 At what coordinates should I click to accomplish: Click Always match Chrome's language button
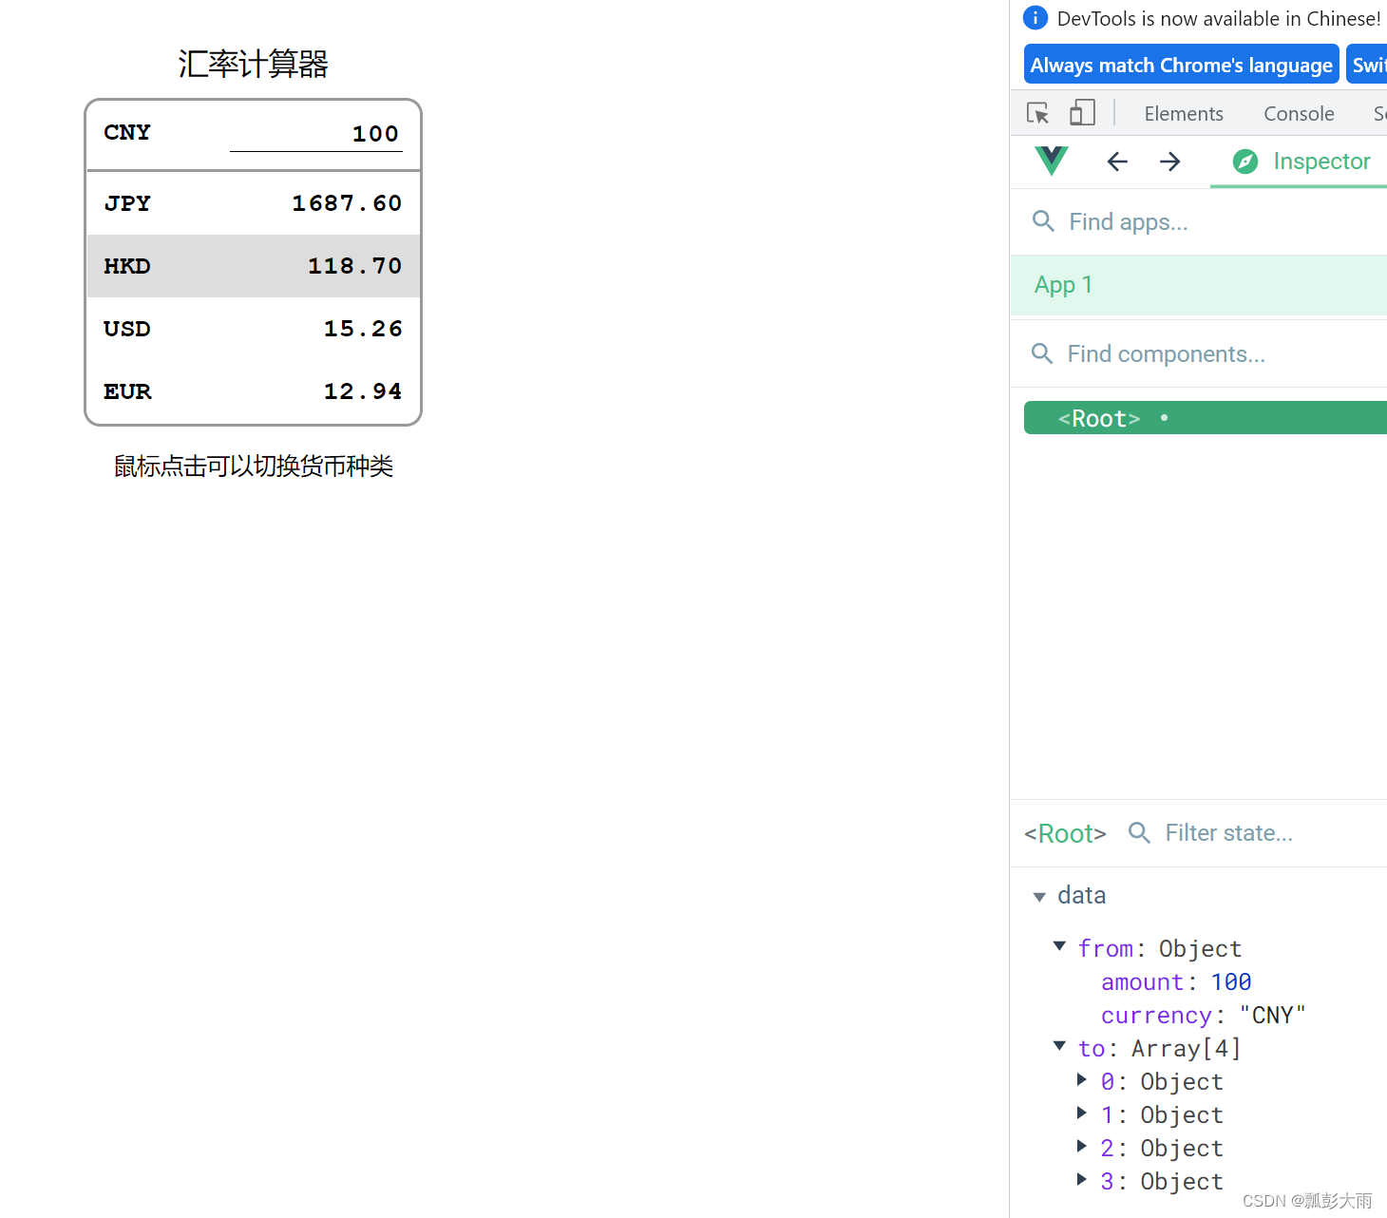[x=1181, y=64]
